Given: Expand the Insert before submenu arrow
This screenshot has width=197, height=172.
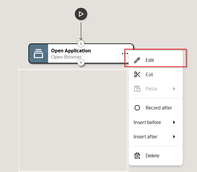Looking at the screenshot, I should click(x=174, y=122).
